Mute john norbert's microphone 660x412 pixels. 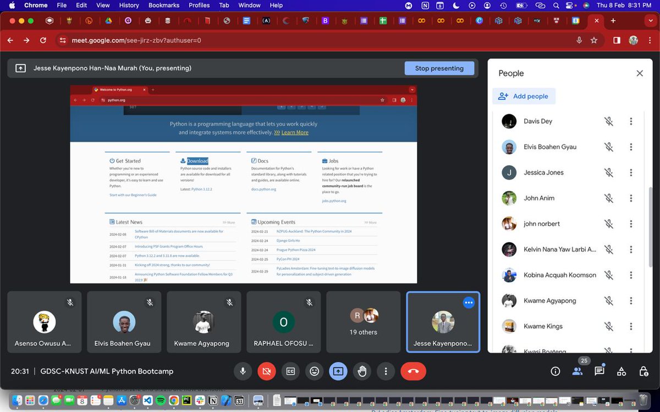pyautogui.click(x=609, y=224)
